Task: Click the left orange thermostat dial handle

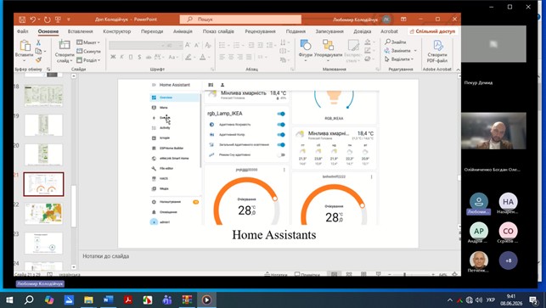Action: [x=275, y=199]
